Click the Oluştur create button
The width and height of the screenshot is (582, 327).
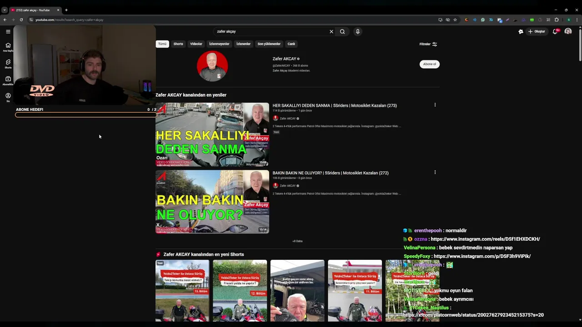(x=537, y=31)
